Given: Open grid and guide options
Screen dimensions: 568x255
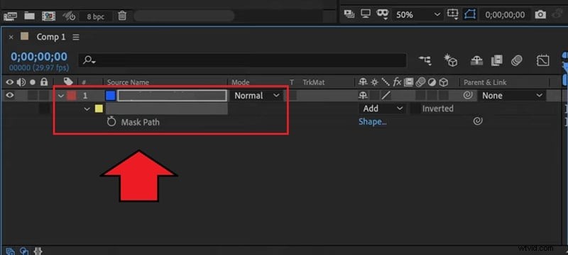Looking at the screenshot, I should (453, 14).
